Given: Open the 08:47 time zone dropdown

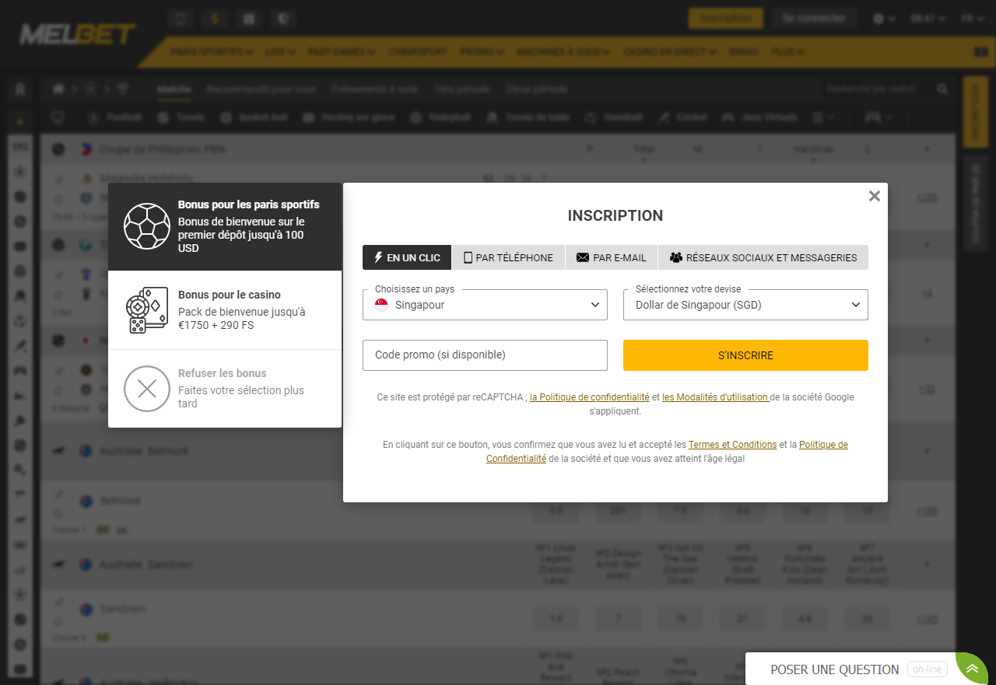Looking at the screenshot, I should click(928, 19).
